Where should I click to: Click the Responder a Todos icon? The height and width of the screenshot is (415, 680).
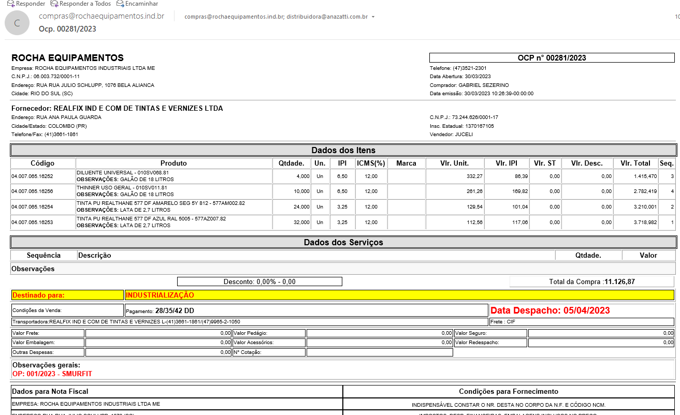(x=54, y=4)
